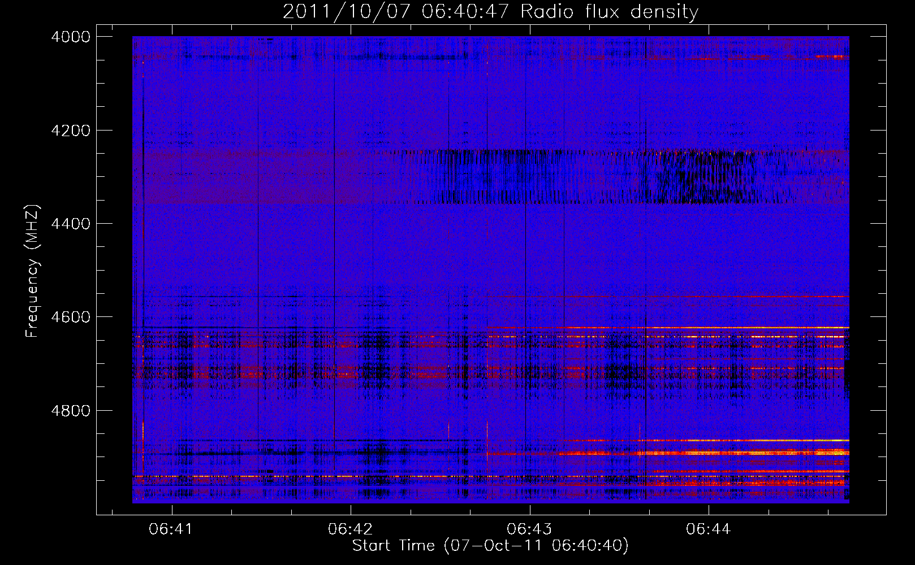
Task: Click the 06:41 time tick label
Action: pos(171,529)
